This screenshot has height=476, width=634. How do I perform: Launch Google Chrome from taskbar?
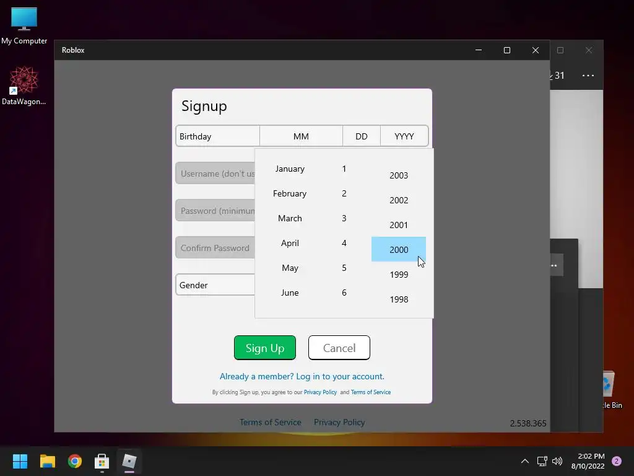click(x=74, y=461)
